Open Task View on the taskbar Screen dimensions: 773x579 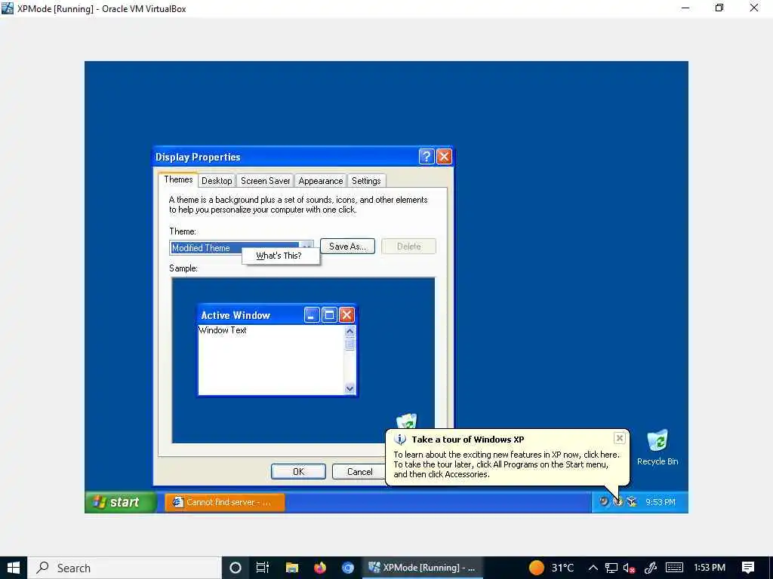pyautogui.click(x=262, y=568)
